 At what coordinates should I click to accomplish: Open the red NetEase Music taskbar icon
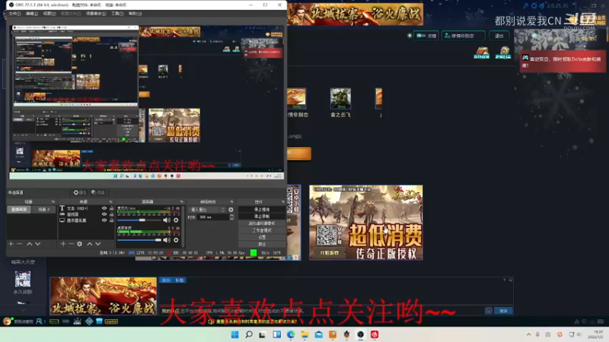375,334
